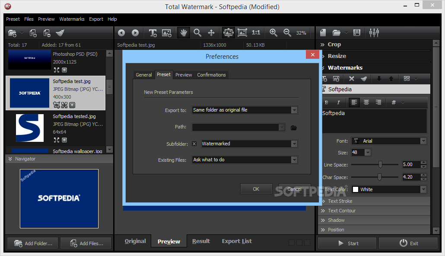
Task: Click the fit-to-frame view icon
Action: pyautogui.click(x=242, y=33)
